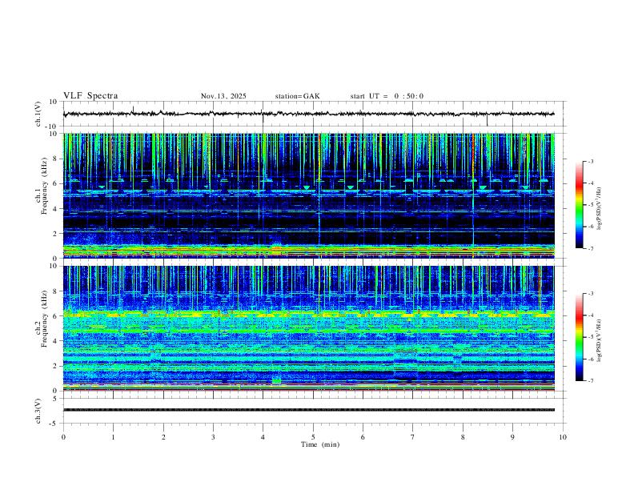
Task: Click the "2" kHz tick on ch.1 frequency axis
Action: (56, 233)
